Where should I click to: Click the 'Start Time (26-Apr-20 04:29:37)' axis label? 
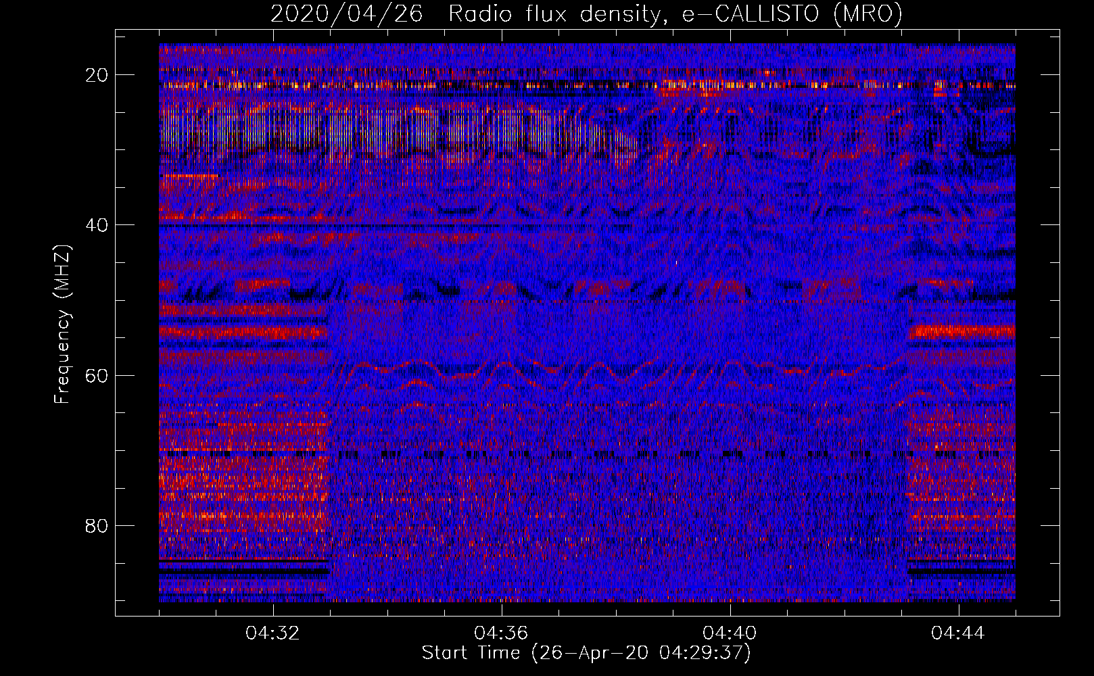(586, 653)
